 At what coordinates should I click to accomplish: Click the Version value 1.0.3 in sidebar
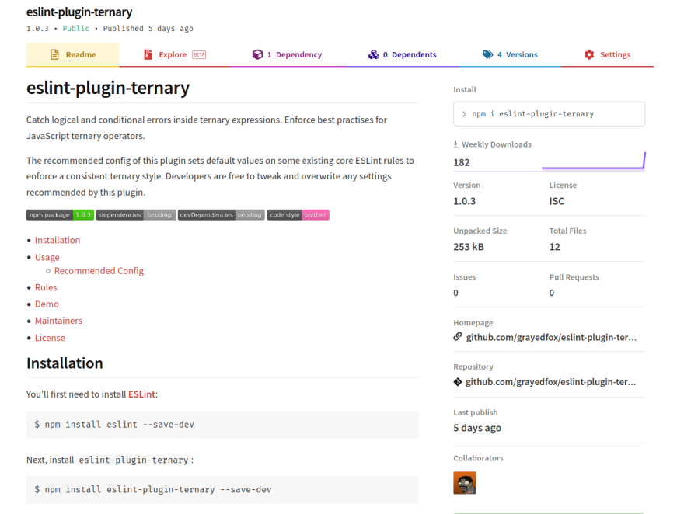point(465,201)
